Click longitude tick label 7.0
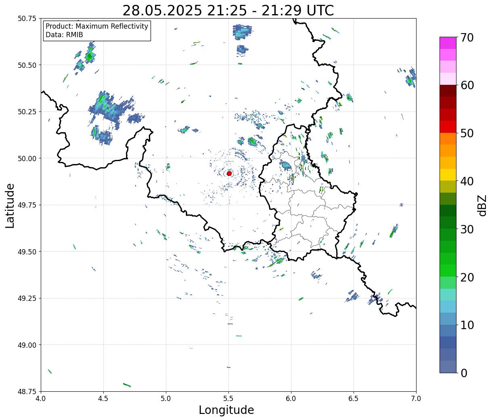 coord(416,399)
